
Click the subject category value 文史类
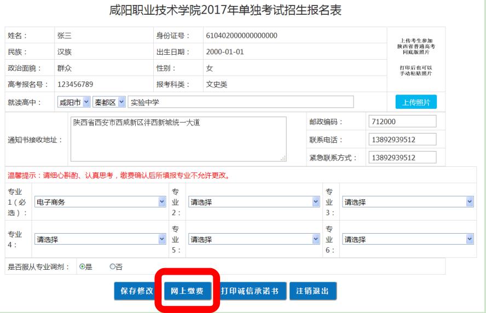pos(217,84)
